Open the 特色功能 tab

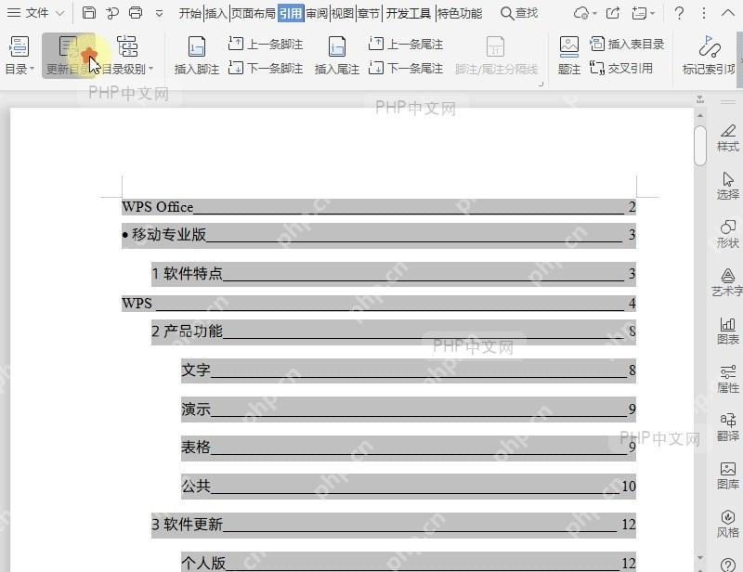pos(459,13)
